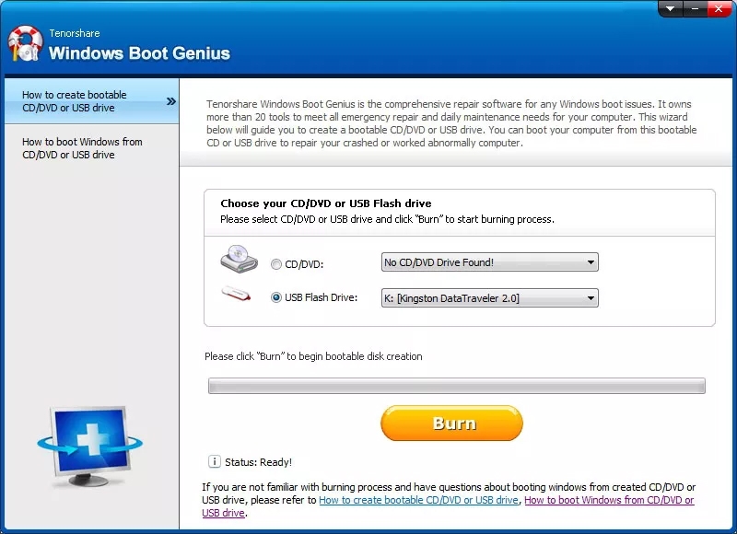The width and height of the screenshot is (737, 534).
Task: Follow the 'How to create bootable CD/DVD or USB drive' link
Action: click(x=418, y=500)
